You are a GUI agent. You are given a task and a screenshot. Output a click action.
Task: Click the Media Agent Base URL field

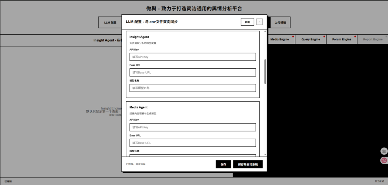(192, 143)
